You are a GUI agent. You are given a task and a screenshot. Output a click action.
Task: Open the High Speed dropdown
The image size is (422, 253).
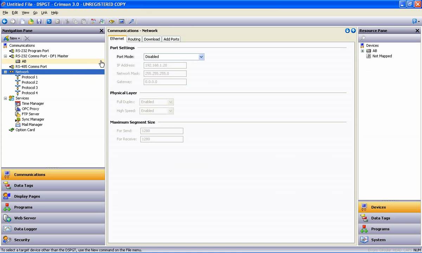point(171,111)
